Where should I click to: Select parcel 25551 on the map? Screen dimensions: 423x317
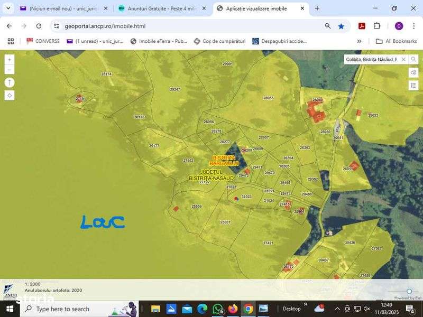point(225,222)
